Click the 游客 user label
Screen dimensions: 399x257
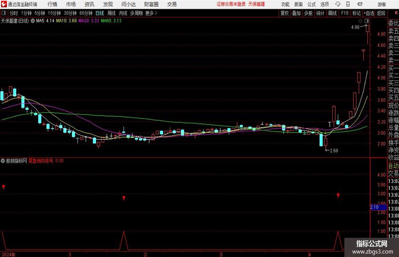tap(382, 4)
